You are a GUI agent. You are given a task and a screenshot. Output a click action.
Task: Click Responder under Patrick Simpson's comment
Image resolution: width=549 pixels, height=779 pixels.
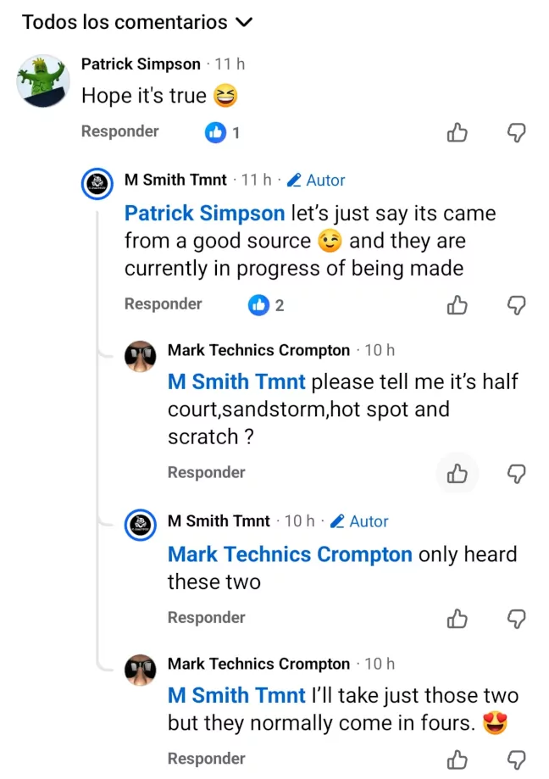coord(119,132)
